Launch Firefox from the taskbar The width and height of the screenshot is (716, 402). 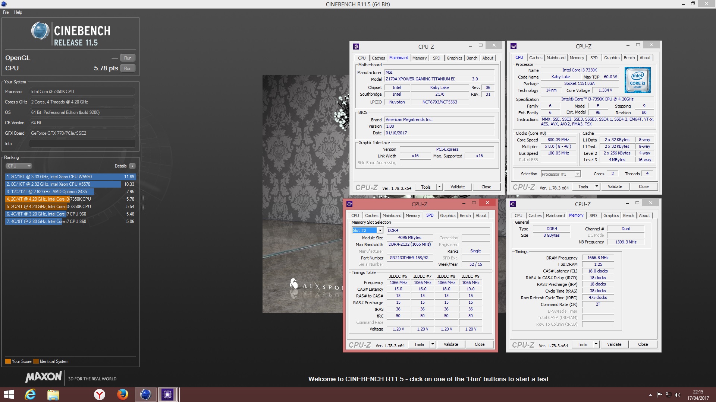(122, 395)
